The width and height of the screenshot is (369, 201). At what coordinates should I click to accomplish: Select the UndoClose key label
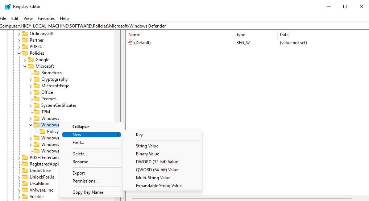point(40,171)
